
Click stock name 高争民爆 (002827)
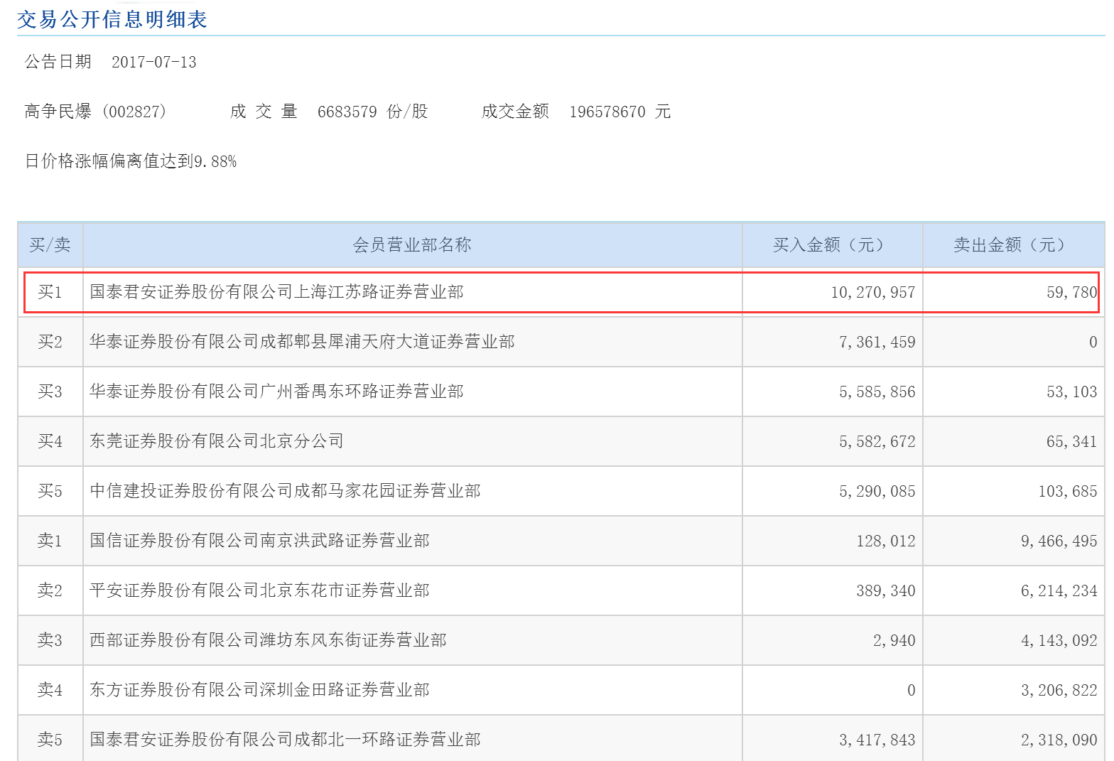click(x=95, y=112)
